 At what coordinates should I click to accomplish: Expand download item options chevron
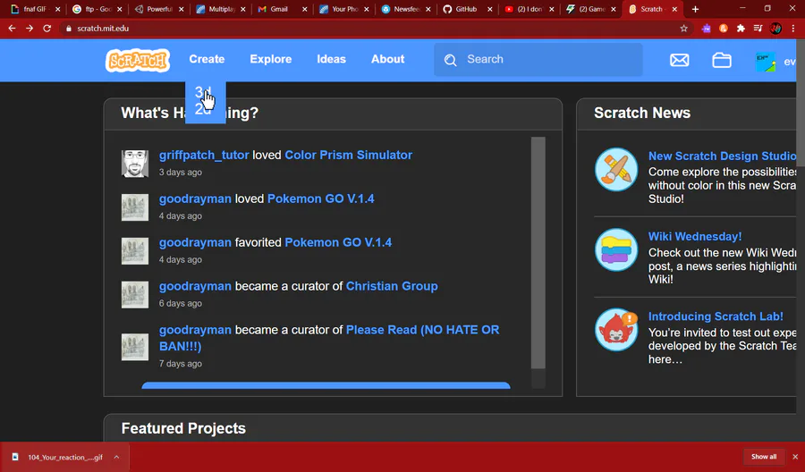pos(116,457)
